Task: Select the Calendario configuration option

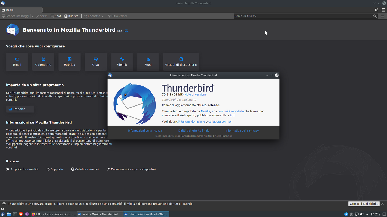Action: [x=43, y=62]
